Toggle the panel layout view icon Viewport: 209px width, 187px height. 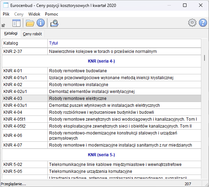coord(17,23)
